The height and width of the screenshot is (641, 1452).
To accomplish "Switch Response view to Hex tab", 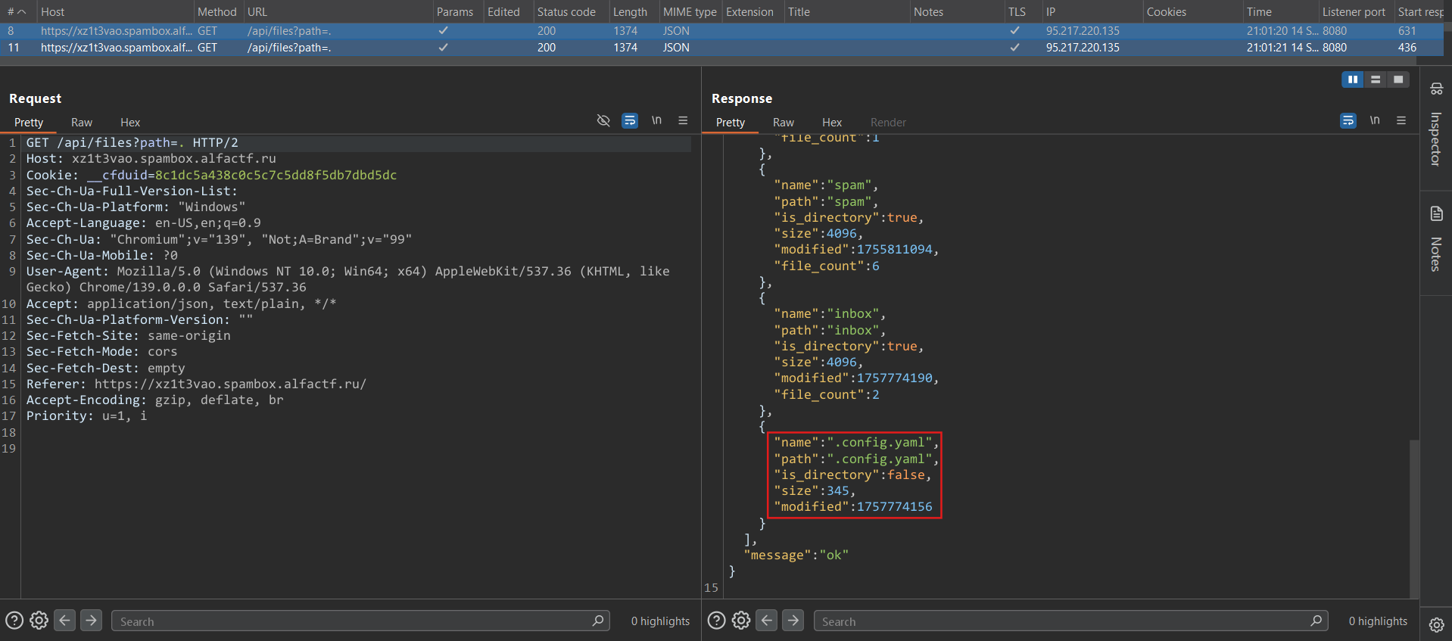I will click(x=831, y=123).
